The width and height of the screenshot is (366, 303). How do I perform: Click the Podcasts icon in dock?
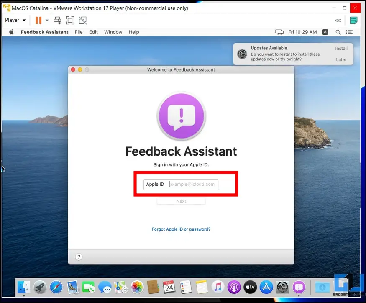coord(233,287)
